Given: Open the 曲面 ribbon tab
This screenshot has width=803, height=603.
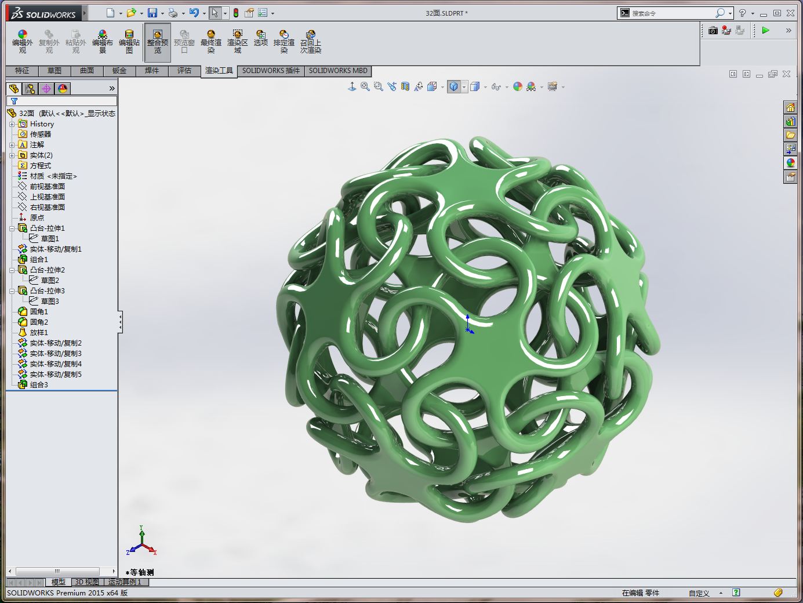Looking at the screenshot, I should [x=87, y=71].
